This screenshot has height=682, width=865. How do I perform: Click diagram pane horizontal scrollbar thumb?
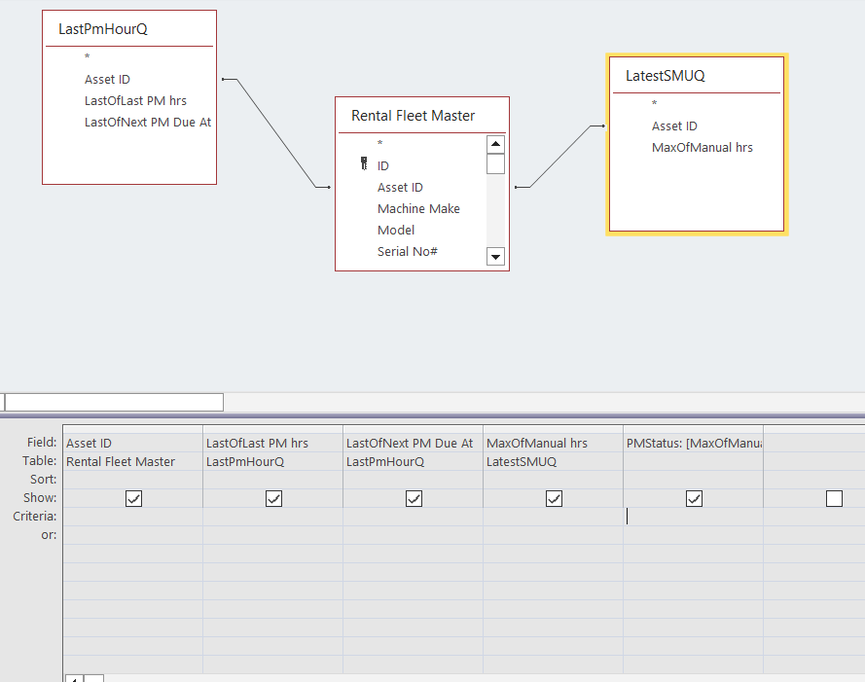click(114, 402)
